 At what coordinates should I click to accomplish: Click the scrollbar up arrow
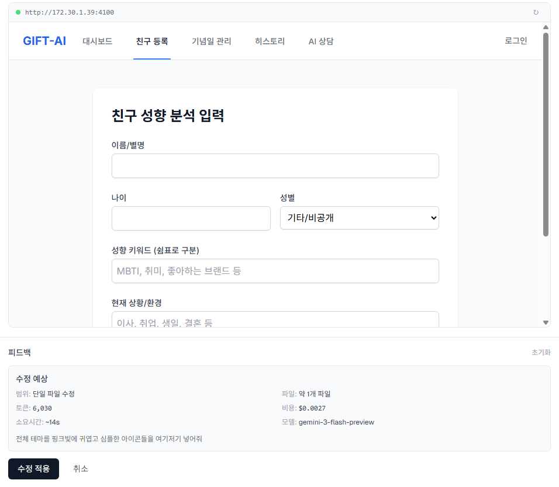coord(546,27)
